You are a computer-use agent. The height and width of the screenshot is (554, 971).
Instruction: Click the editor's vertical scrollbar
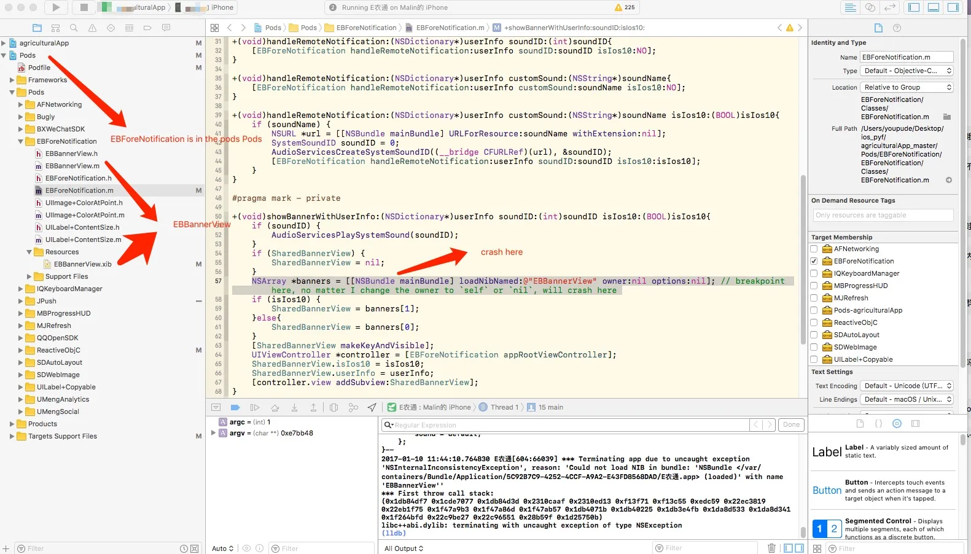pos(803,260)
